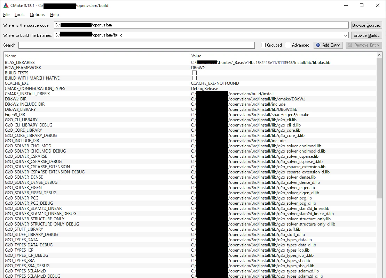Select the G2O_CORE_LIBRARY_DEBUG entry
Image resolution: width=386 pixels, height=278 pixels.
[x=31, y=136]
